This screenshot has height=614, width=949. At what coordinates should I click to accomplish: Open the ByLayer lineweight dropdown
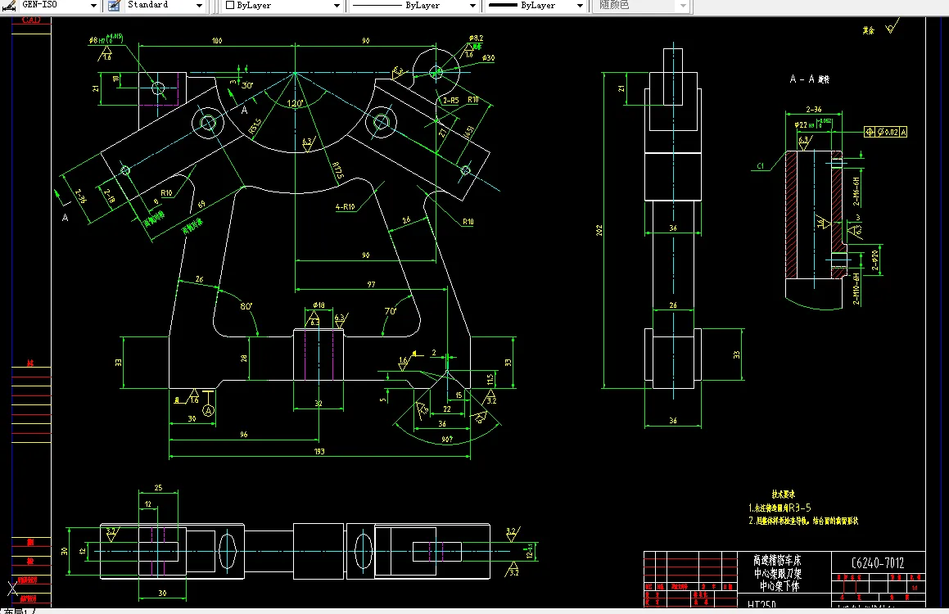[579, 6]
